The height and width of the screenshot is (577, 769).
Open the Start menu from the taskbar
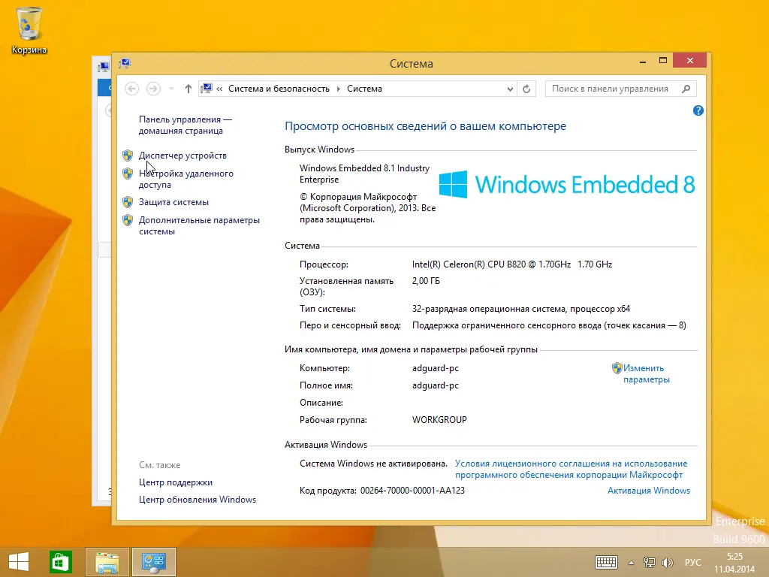[17, 561]
